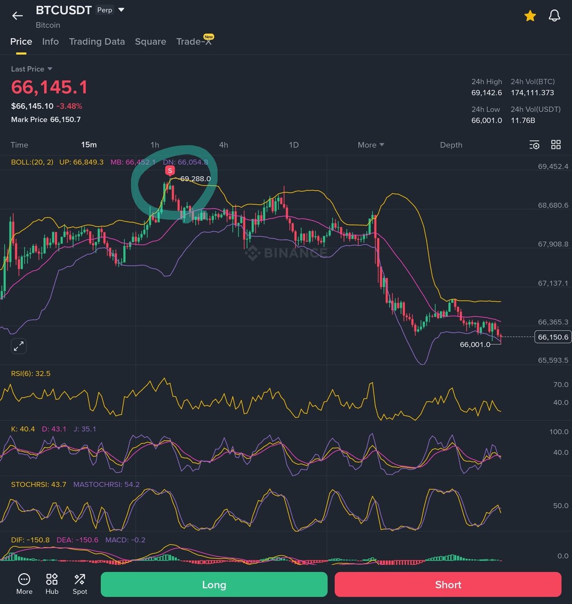Select the 1h chart interval
Viewport: 572px width, 604px height.
[x=155, y=145]
